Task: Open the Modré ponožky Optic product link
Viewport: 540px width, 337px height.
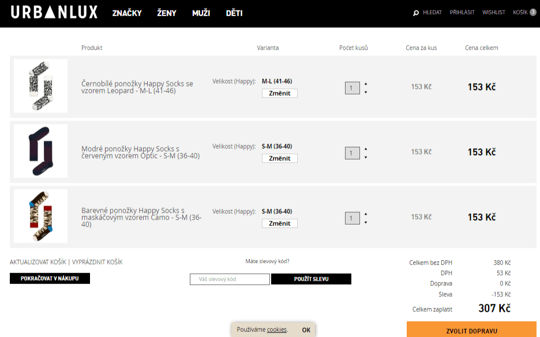Action: coord(141,152)
